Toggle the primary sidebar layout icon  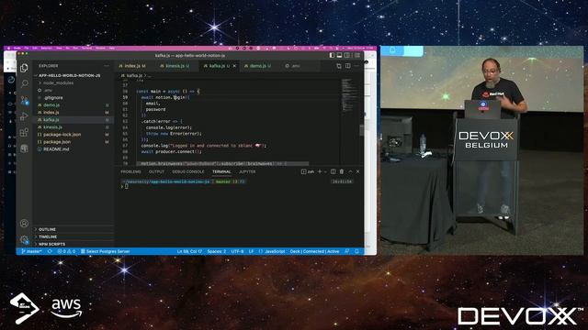click(x=332, y=55)
